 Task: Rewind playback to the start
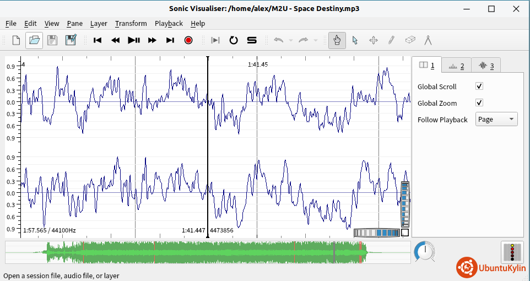click(x=98, y=40)
